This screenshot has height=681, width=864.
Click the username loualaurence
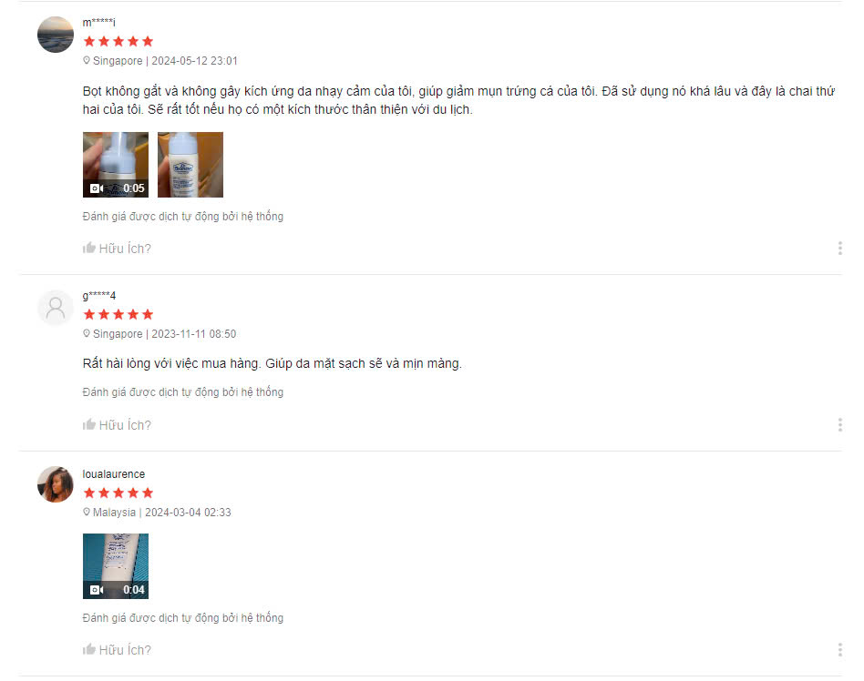click(114, 474)
